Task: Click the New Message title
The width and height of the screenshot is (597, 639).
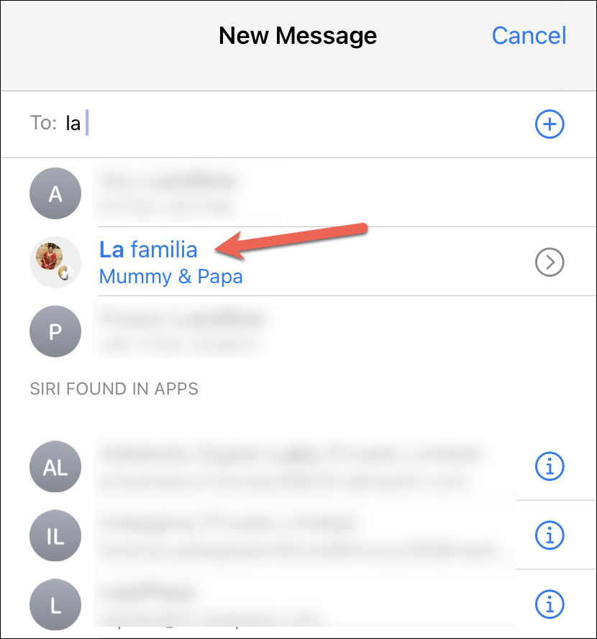Action: click(x=298, y=36)
